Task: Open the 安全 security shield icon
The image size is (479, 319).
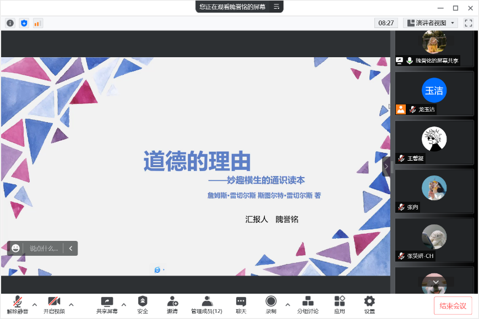Action: 143,304
